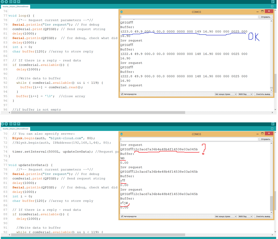The image size is (278, 239).
Task: Open Serial Monitor icon in top window
Action: tap(273, 2)
